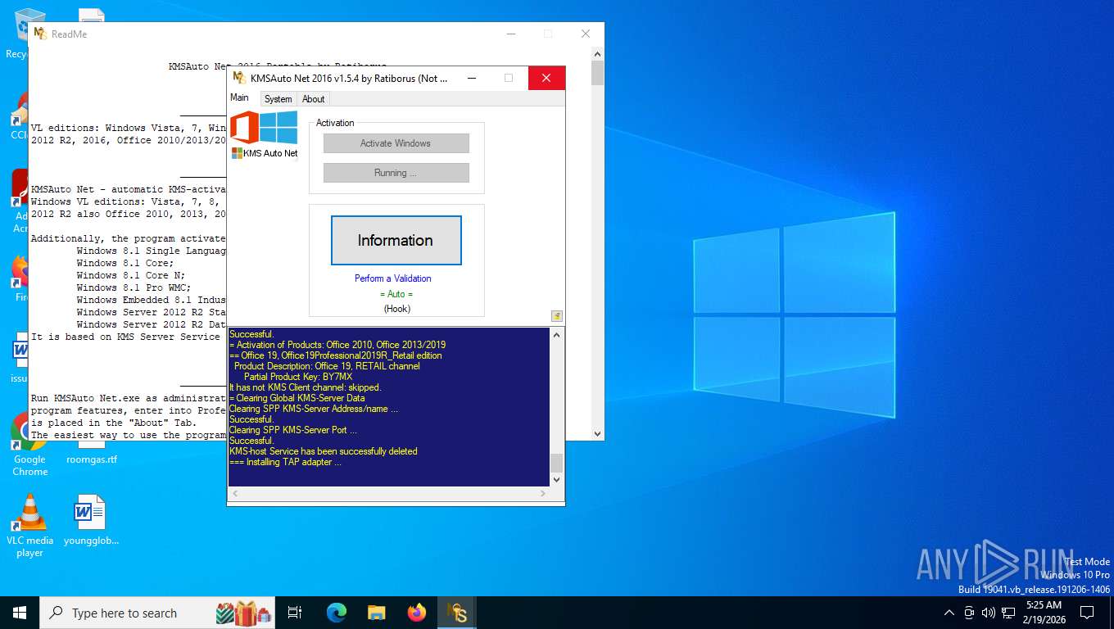Click the Running ... button
Image resolution: width=1114 pixels, height=629 pixels.
point(396,173)
